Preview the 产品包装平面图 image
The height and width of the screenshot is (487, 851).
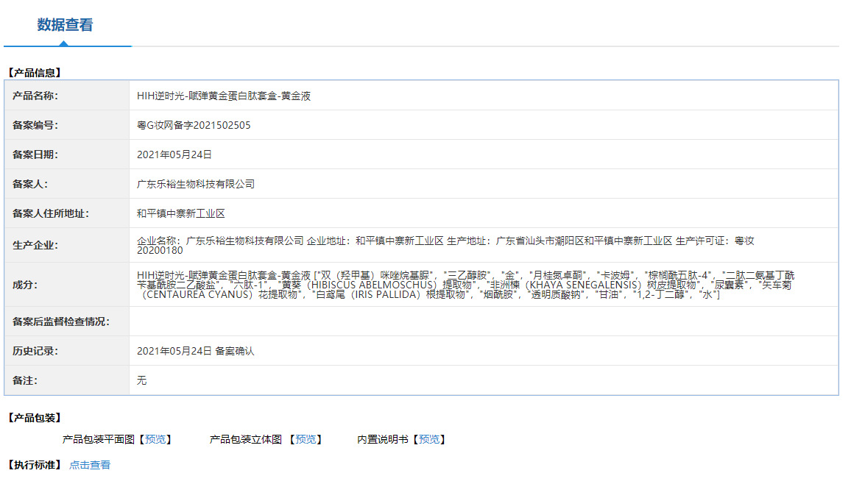pos(155,439)
